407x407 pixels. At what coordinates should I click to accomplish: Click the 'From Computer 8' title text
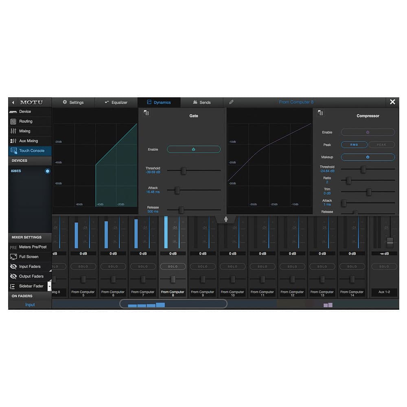pos(296,102)
